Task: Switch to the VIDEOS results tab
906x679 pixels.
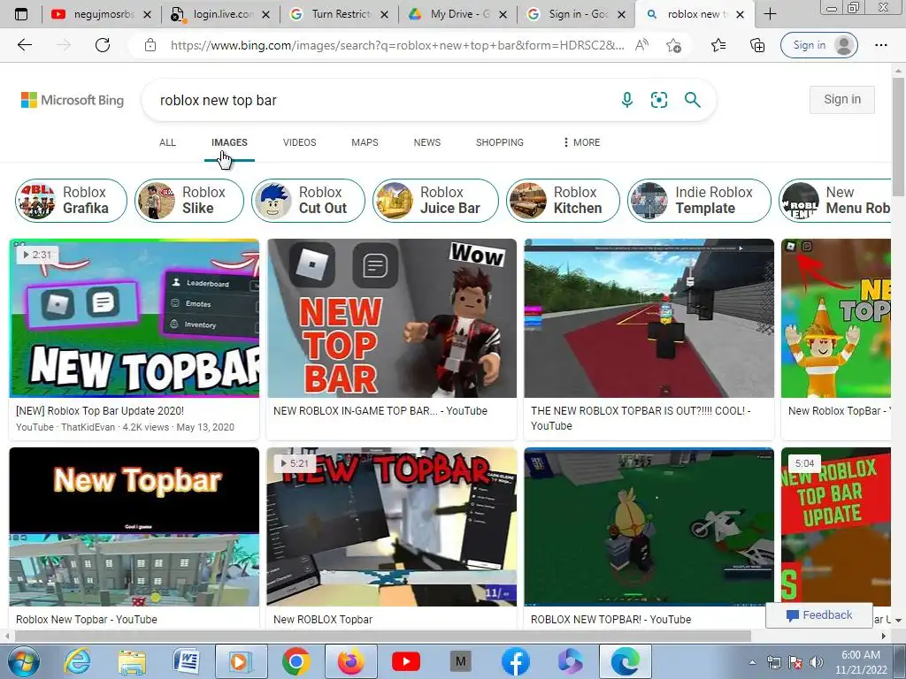Action: (299, 142)
